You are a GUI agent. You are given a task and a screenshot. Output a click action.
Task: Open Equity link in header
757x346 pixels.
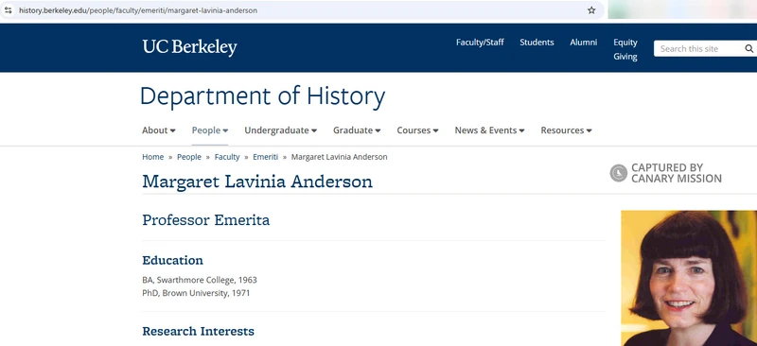(625, 43)
